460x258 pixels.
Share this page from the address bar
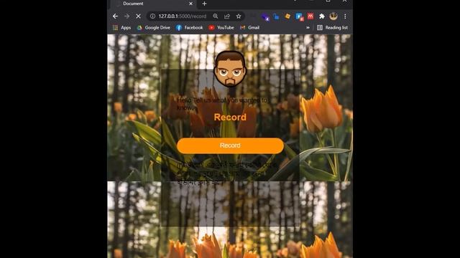click(227, 16)
